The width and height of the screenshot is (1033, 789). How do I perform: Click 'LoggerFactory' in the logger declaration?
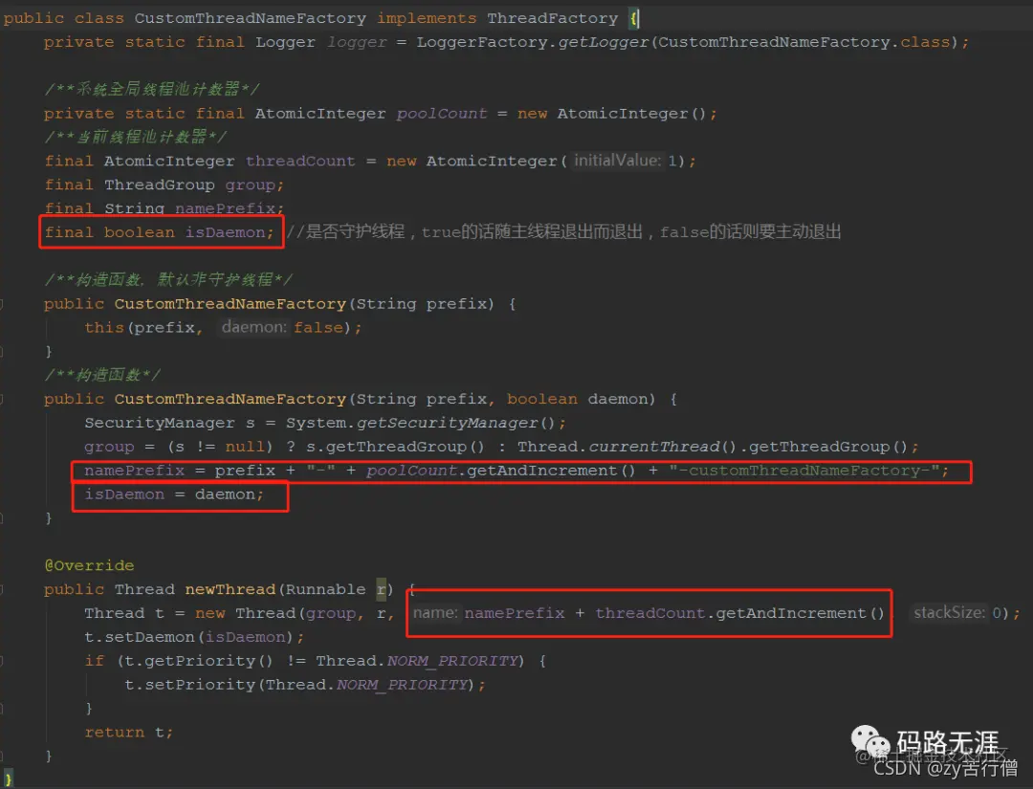(x=481, y=42)
